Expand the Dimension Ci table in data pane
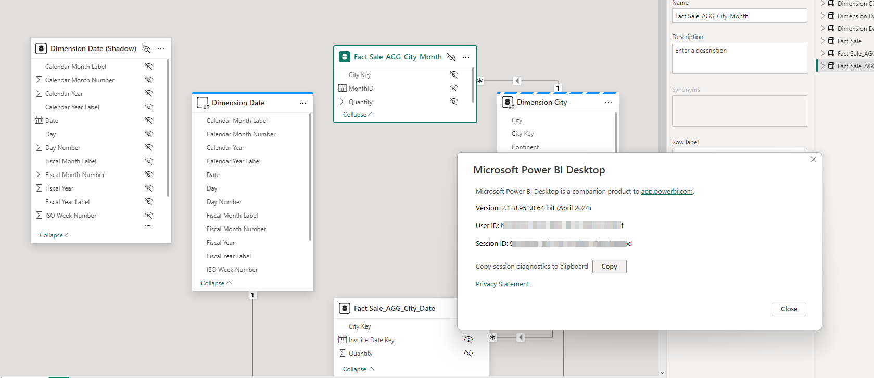Viewport: 874px width, 378px height. pyautogui.click(x=822, y=3)
